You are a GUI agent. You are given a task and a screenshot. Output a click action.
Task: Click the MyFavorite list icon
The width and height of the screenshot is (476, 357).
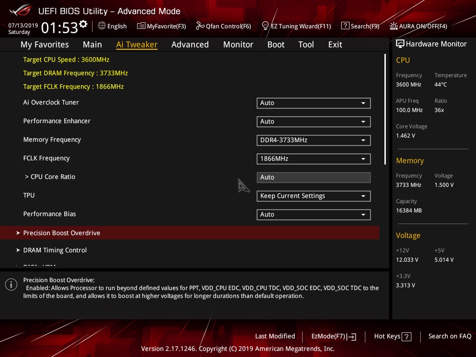coord(141,26)
